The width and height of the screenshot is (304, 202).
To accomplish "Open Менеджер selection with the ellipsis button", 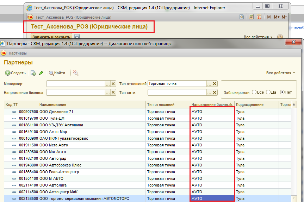I will pyautogui.click(x=107, y=84).
